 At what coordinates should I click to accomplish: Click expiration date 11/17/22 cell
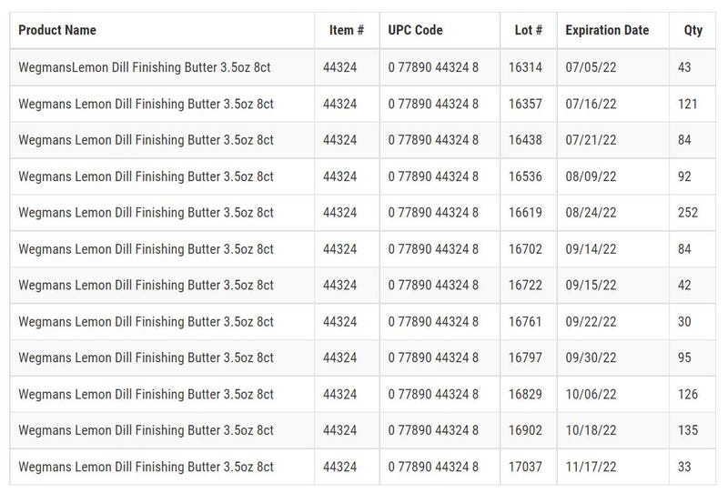pos(591,467)
